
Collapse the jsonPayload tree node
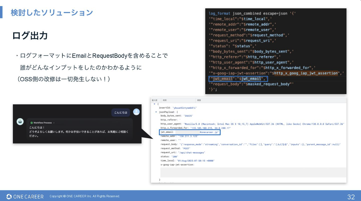click(x=156, y=112)
